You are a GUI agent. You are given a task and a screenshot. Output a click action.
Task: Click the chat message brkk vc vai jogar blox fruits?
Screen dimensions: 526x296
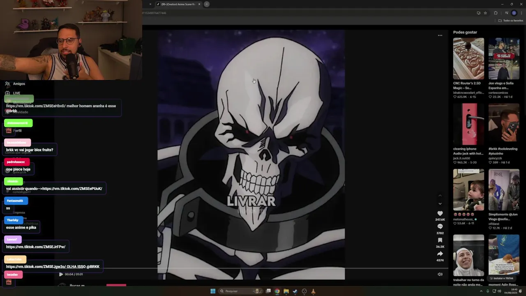(30, 150)
